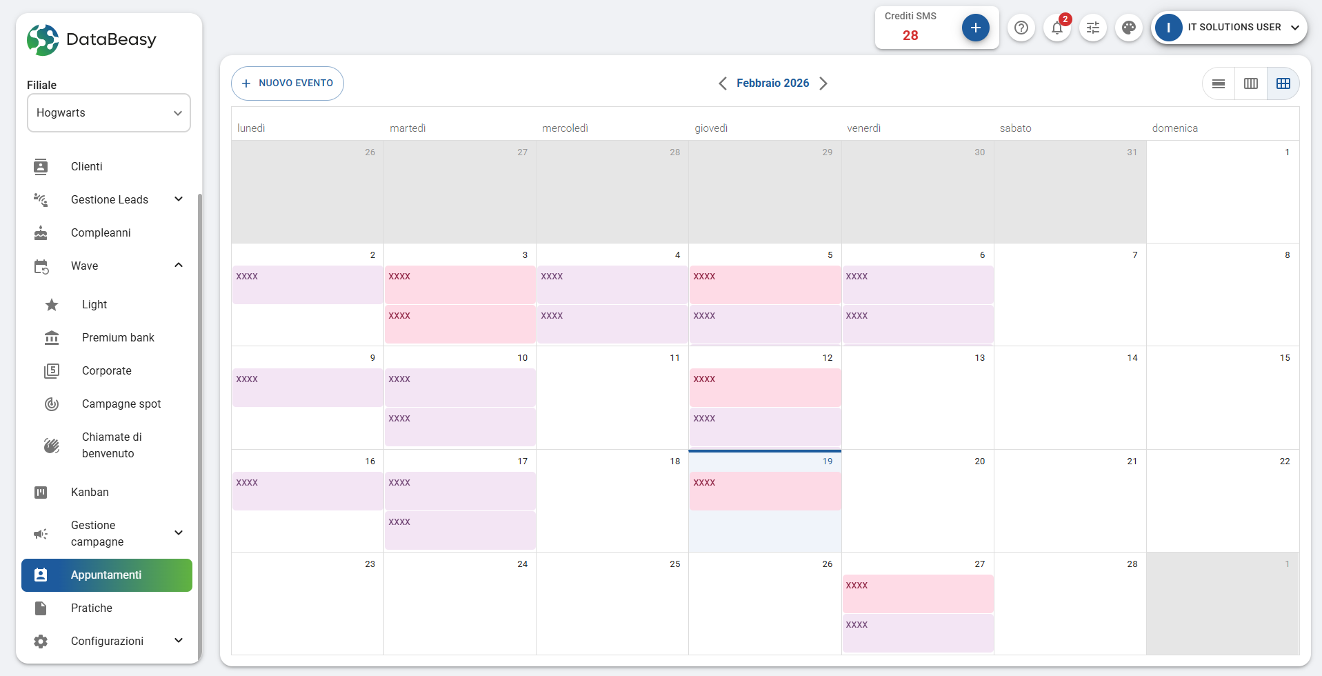Switch to list view layout
The width and height of the screenshot is (1322, 676).
click(x=1219, y=83)
